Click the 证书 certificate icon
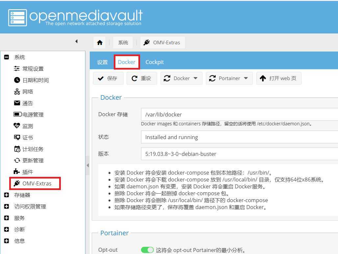The image size is (338, 254). [17, 137]
